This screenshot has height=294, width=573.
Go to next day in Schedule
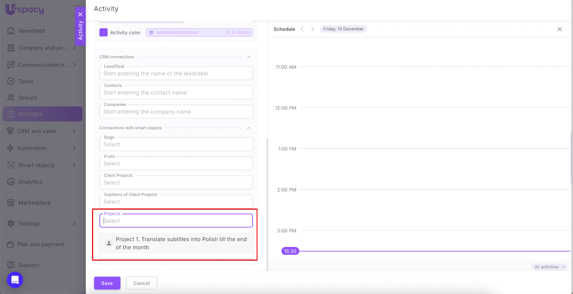point(313,29)
